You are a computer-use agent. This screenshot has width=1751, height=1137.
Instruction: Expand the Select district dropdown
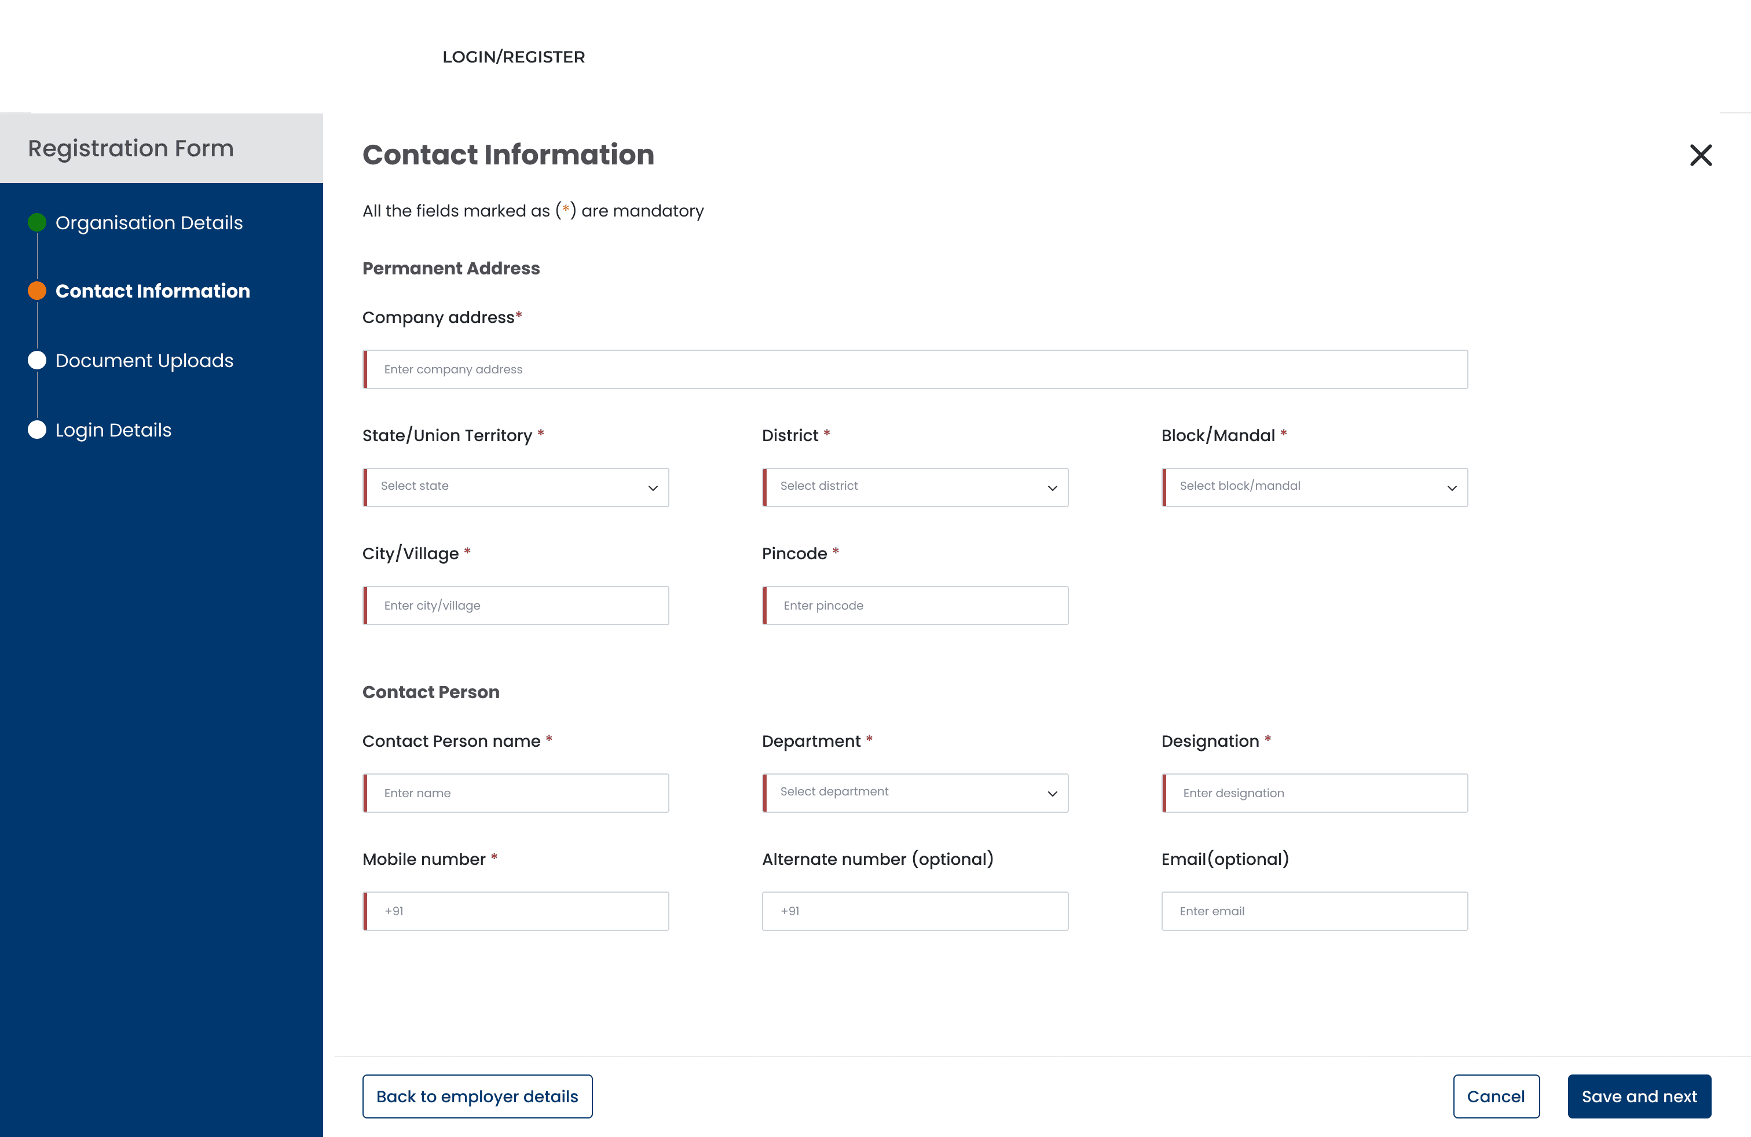915,487
